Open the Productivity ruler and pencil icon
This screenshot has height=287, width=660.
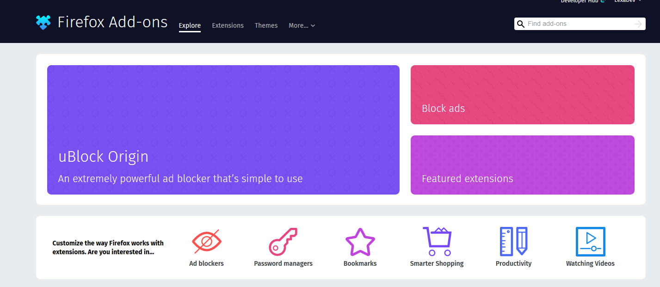click(x=513, y=241)
